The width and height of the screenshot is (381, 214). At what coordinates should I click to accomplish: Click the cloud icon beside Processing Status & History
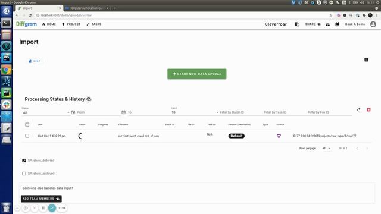click(89, 99)
